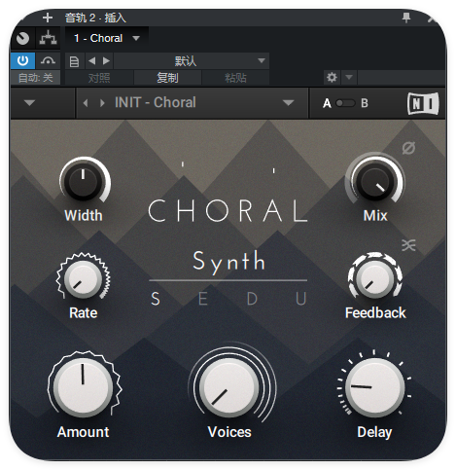Click the 自动: 关 automation button
The height and width of the screenshot is (470, 456).
point(35,78)
